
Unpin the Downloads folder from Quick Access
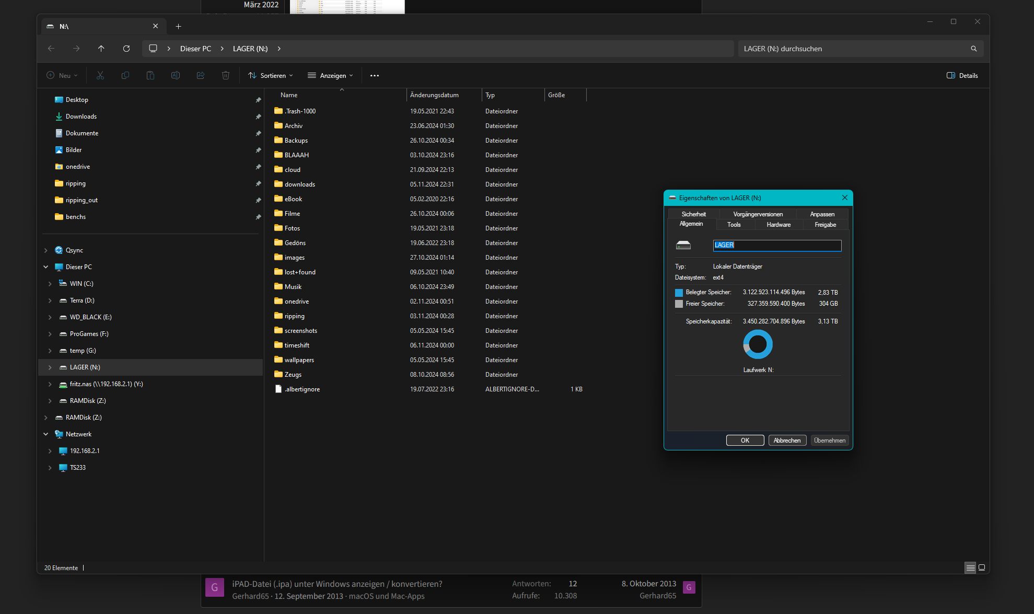tap(259, 116)
